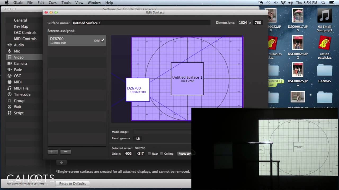Enable the Rear projection checkbox
This screenshot has width=339, height=190.
149,154
